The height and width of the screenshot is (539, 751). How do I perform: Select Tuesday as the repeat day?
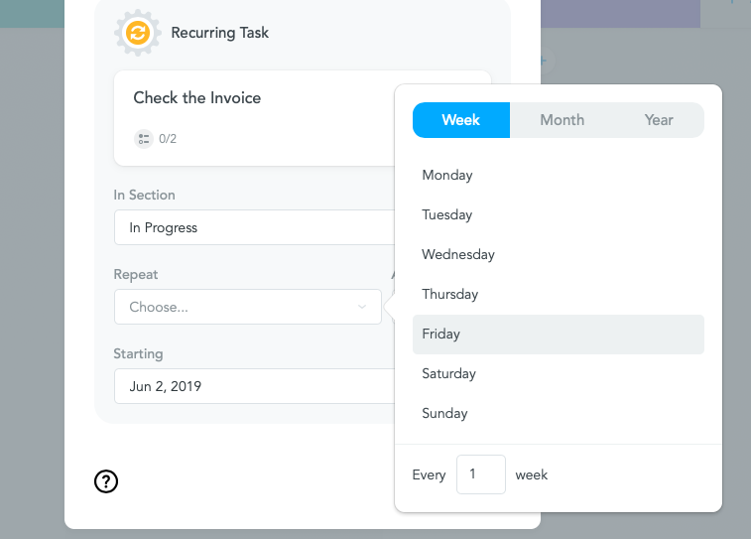tap(559, 215)
